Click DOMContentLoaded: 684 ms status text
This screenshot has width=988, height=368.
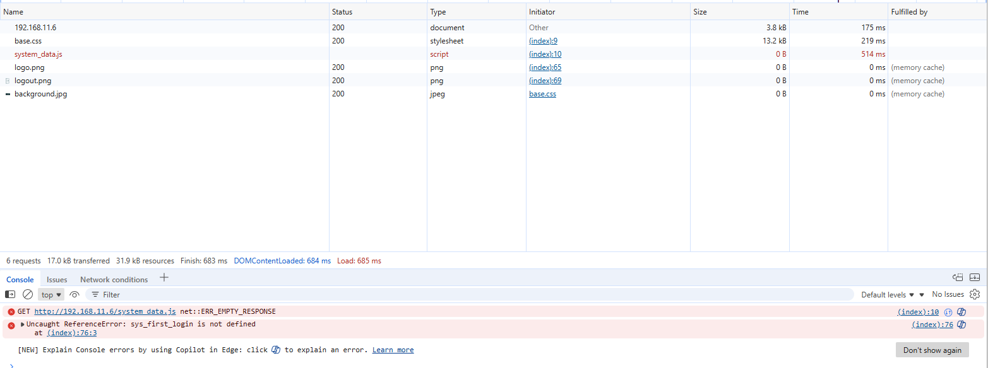(282, 260)
